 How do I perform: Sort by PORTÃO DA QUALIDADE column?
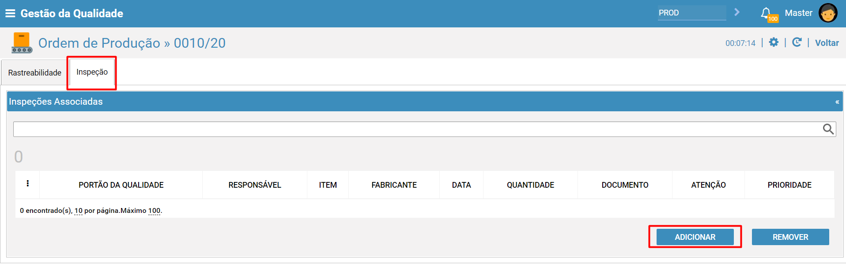pos(121,185)
